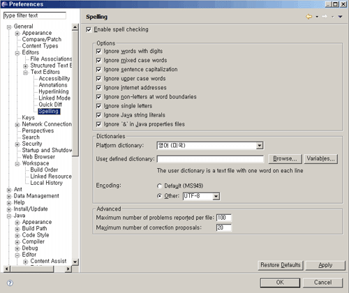Click the maximum correction proposals field
Viewport: 349px width, 293px height.
[224, 227]
